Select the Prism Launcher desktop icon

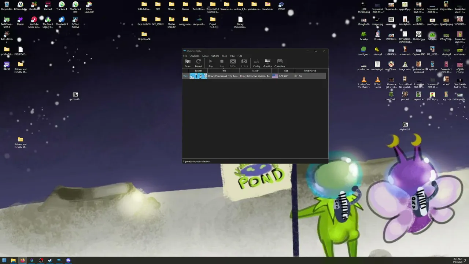click(x=89, y=7)
